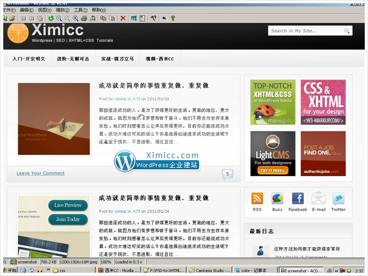368x276 pixels.
Task: Click the first of the two copy-pages icons
Action: click(103, 18)
